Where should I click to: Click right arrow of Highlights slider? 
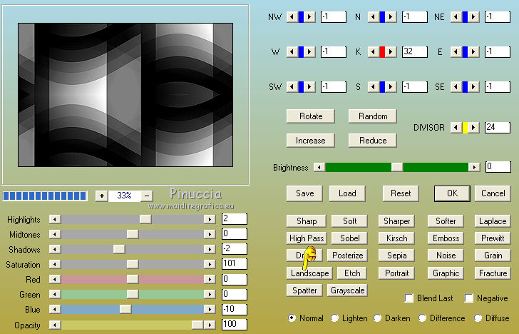click(x=210, y=219)
